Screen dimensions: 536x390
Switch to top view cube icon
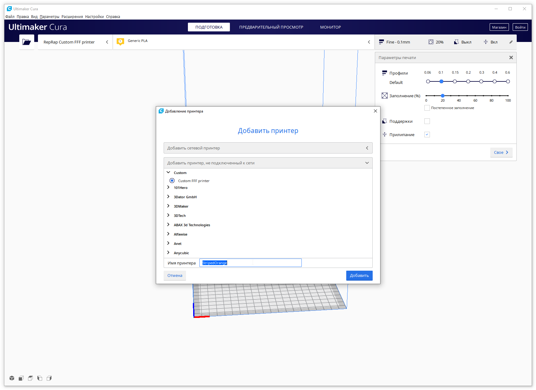(x=30, y=378)
